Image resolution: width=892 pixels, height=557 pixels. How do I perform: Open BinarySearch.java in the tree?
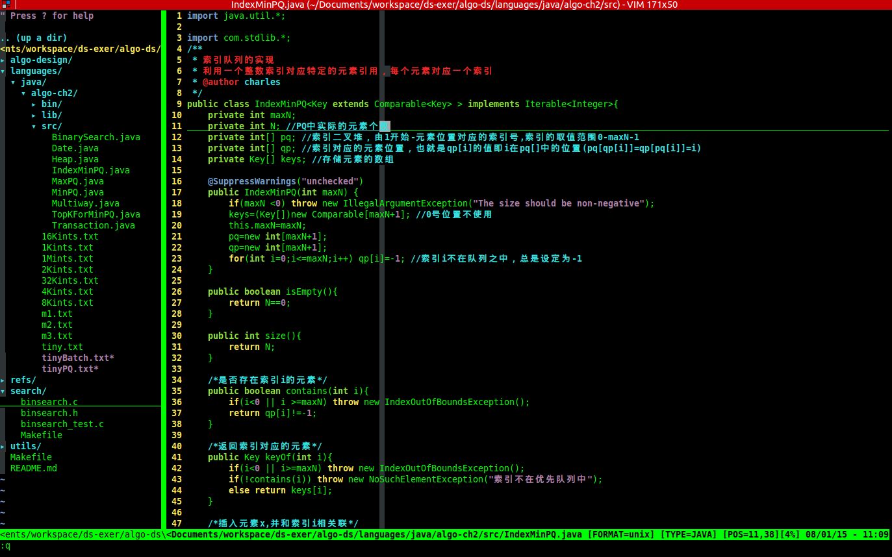pos(96,138)
